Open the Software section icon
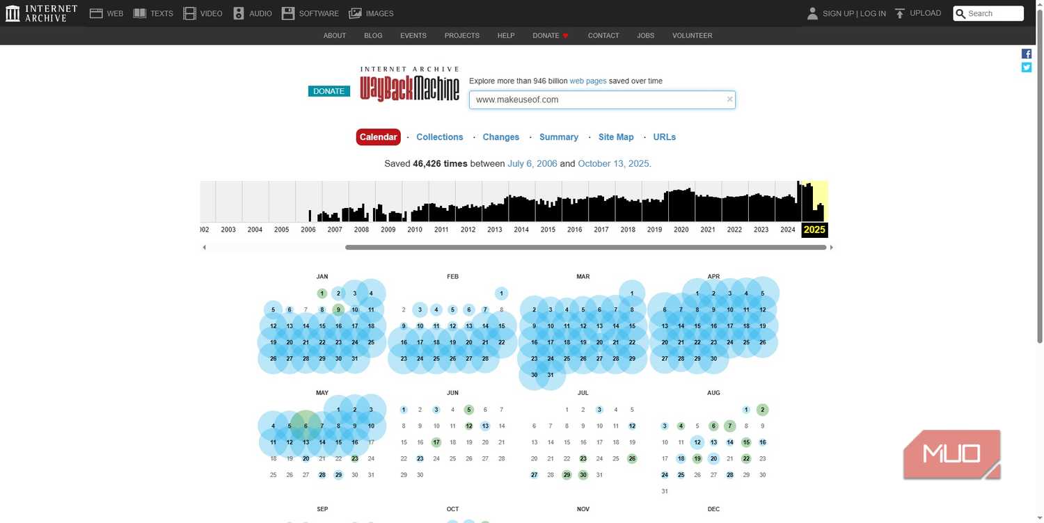 [288, 13]
